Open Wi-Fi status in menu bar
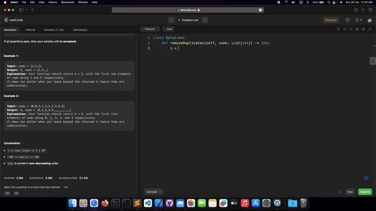 286,2
